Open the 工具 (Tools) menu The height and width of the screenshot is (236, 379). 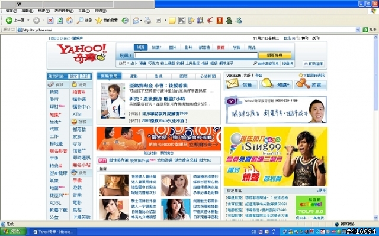84,11
